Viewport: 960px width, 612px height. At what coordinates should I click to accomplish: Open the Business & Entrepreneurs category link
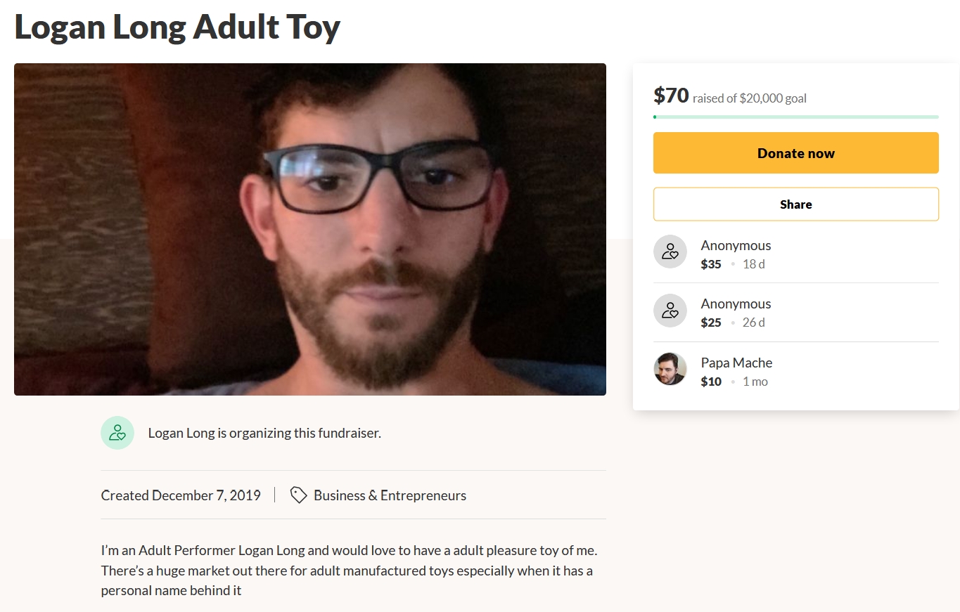pos(391,495)
